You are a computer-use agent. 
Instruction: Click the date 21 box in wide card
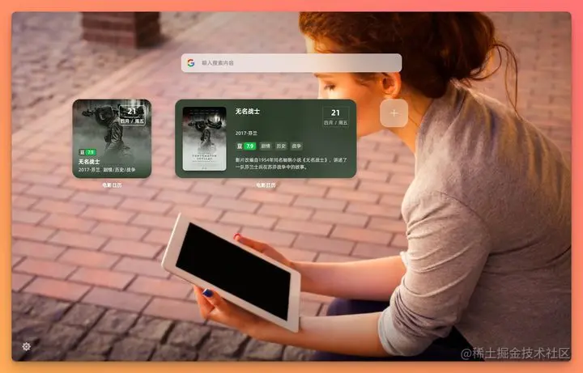[336, 117]
